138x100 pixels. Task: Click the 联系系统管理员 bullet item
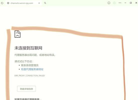pyautogui.click(x=30, y=65)
